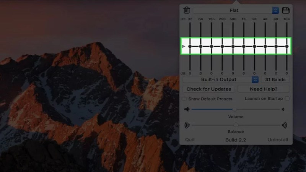This screenshot has height=172, width=306.
Task: Click the 16K frequency label
Action: [286, 19]
